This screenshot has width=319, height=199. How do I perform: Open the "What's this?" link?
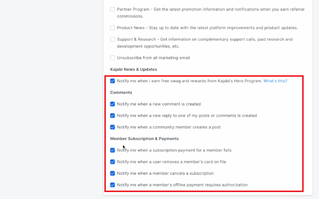pos(275,81)
